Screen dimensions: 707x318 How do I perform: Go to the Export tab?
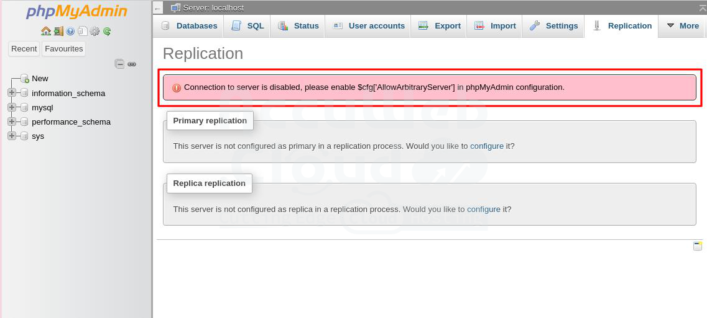[x=440, y=26]
